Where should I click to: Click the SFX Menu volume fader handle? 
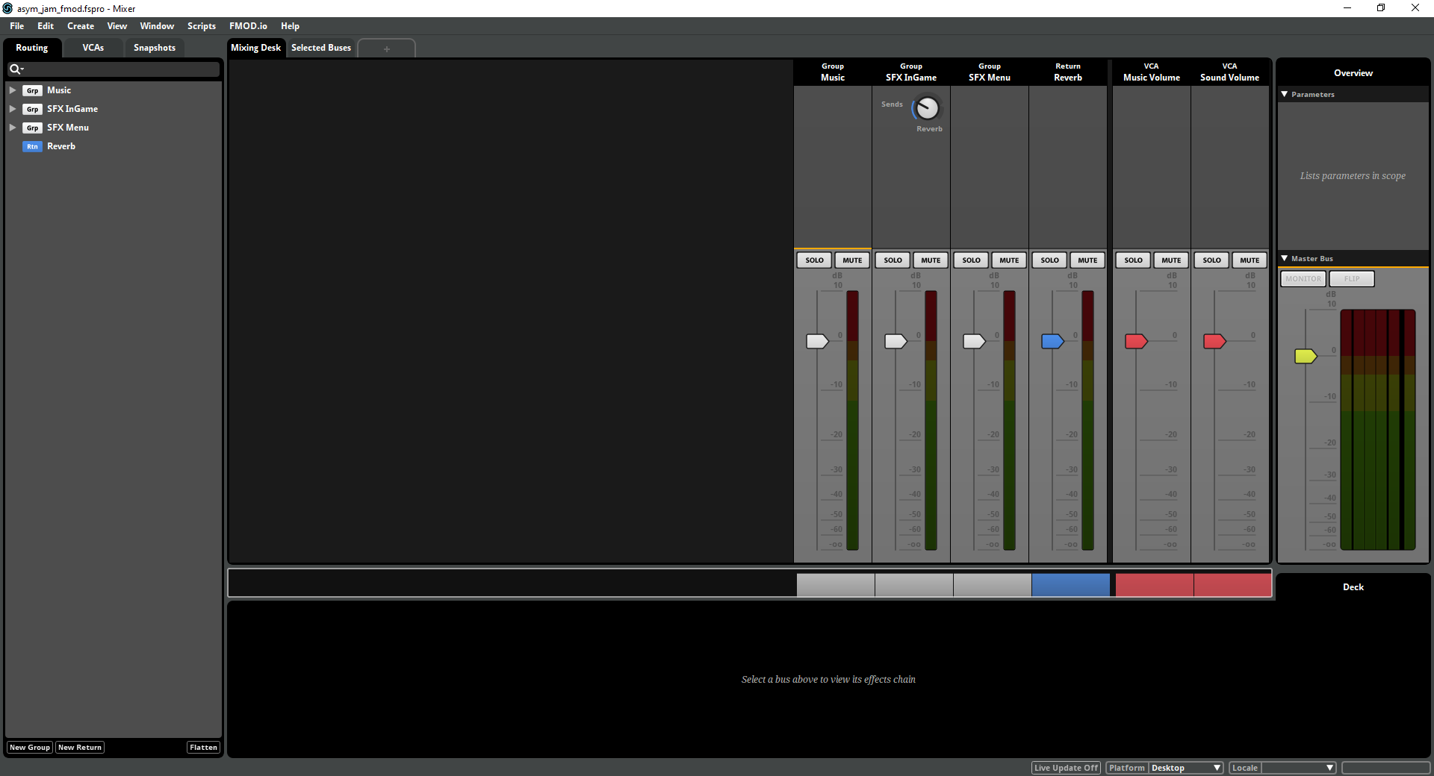[973, 342]
